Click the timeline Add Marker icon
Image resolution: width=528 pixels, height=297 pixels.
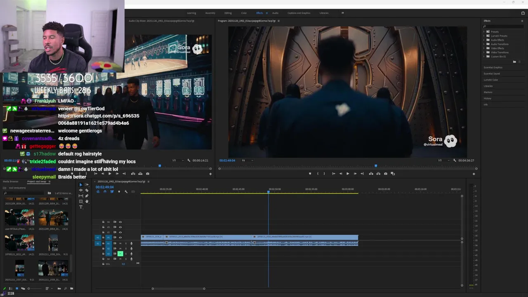point(119,191)
